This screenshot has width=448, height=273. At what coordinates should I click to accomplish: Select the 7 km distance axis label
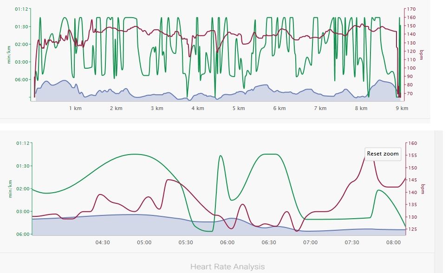320,108
